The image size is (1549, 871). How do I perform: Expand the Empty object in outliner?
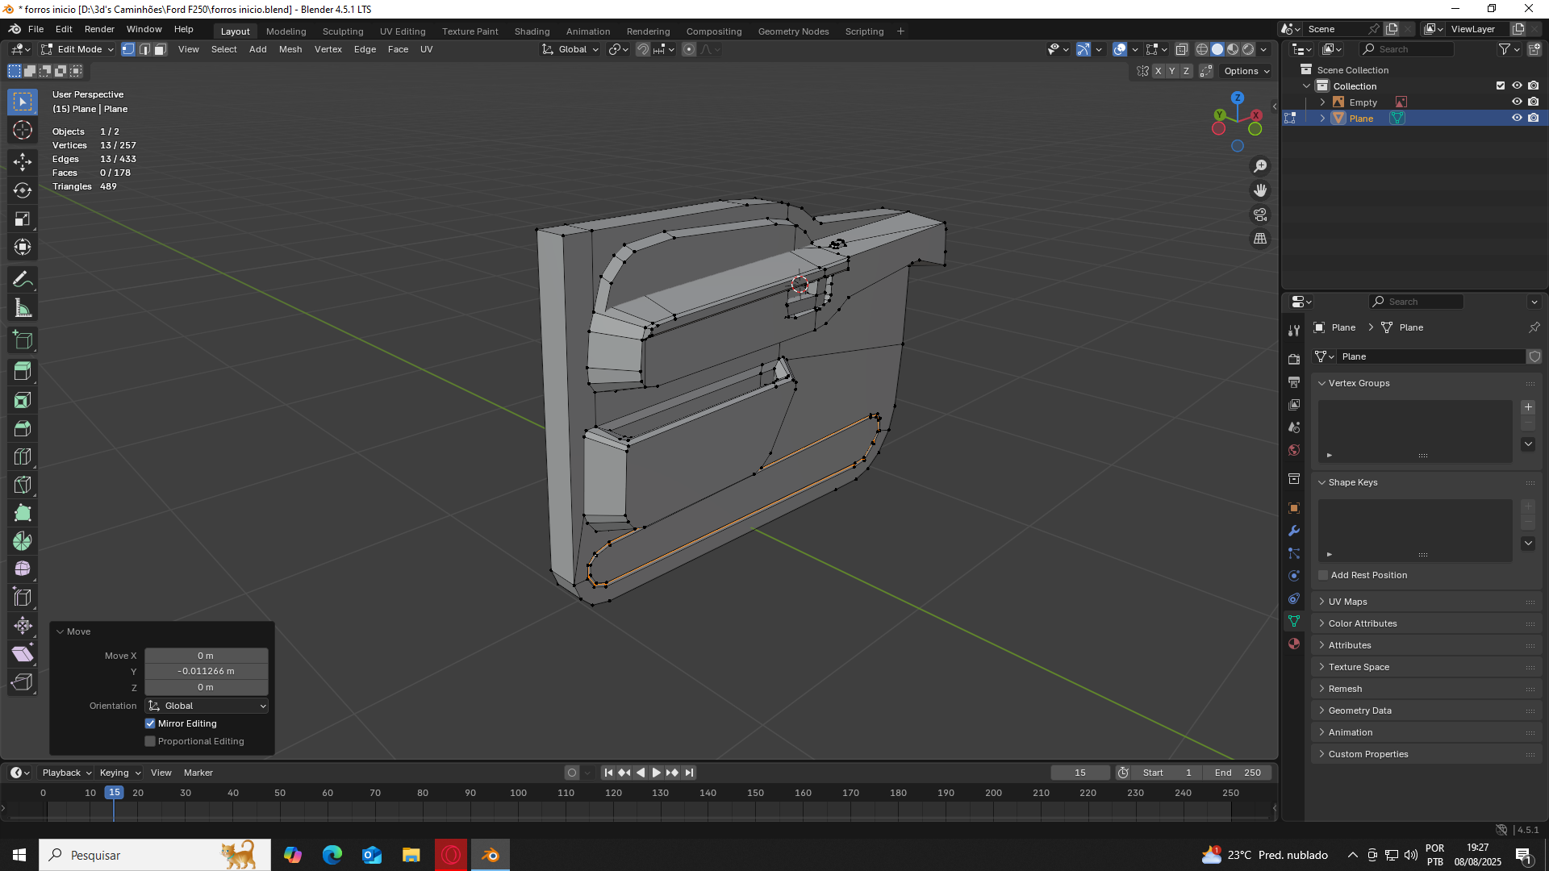point(1322,102)
